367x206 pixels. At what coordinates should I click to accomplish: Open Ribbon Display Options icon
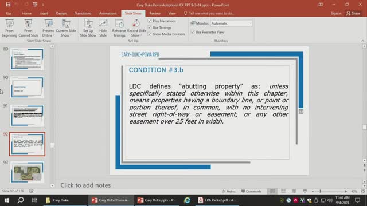321,5
